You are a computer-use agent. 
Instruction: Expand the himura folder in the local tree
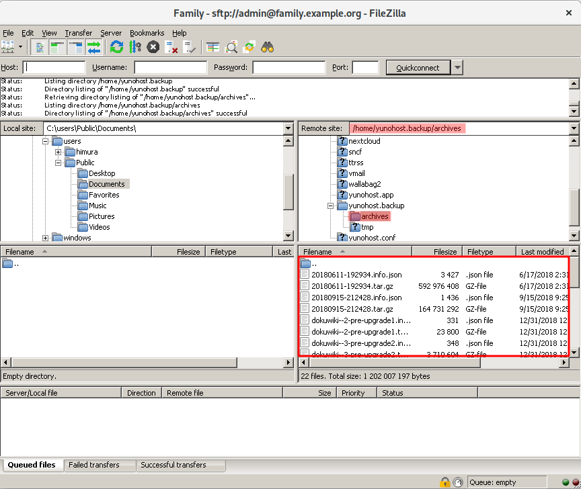coord(58,152)
